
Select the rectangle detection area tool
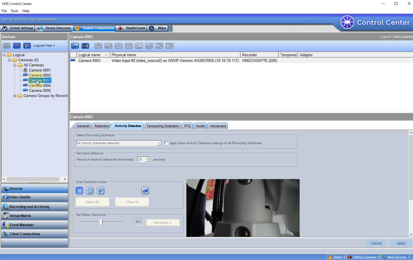pyautogui.click(x=80, y=191)
